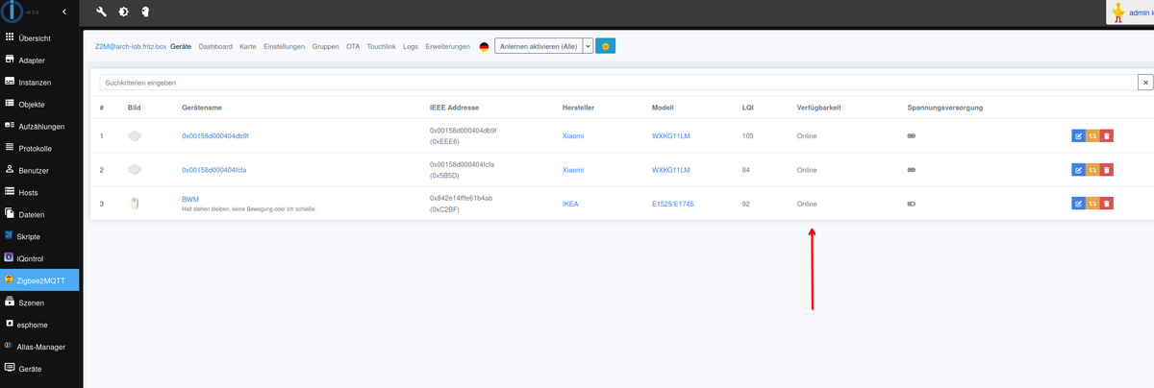Image resolution: width=1154 pixels, height=388 pixels.
Task: Open the Logs tab
Action: [x=411, y=46]
